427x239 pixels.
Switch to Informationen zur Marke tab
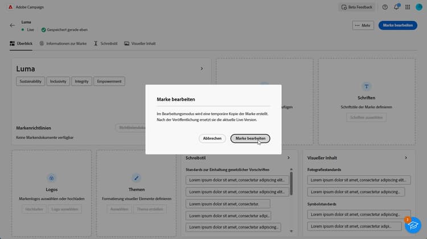(63, 44)
